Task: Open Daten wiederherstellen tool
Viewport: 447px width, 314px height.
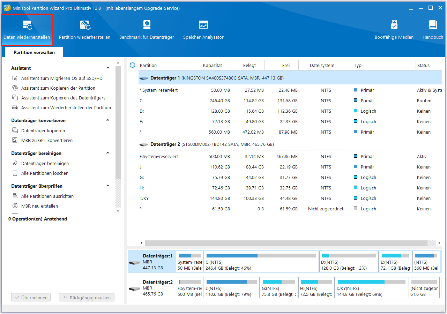Action: (27, 30)
